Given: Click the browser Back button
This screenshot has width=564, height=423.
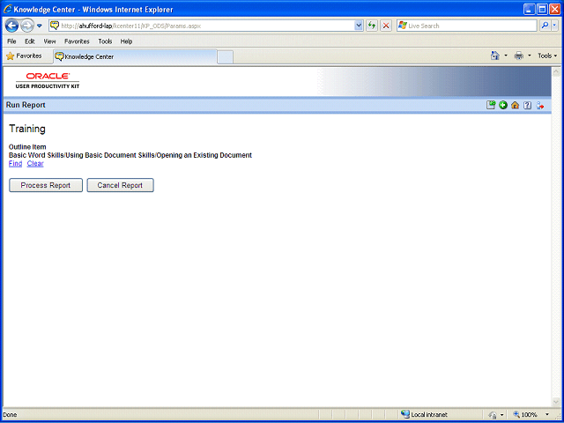Looking at the screenshot, I should click(x=11, y=26).
